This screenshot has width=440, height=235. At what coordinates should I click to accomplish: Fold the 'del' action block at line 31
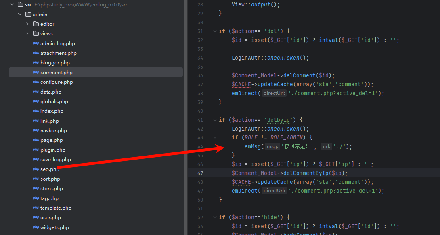click(214, 31)
